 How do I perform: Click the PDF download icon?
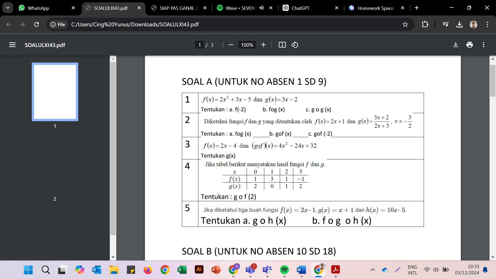[x=455, y=45]
